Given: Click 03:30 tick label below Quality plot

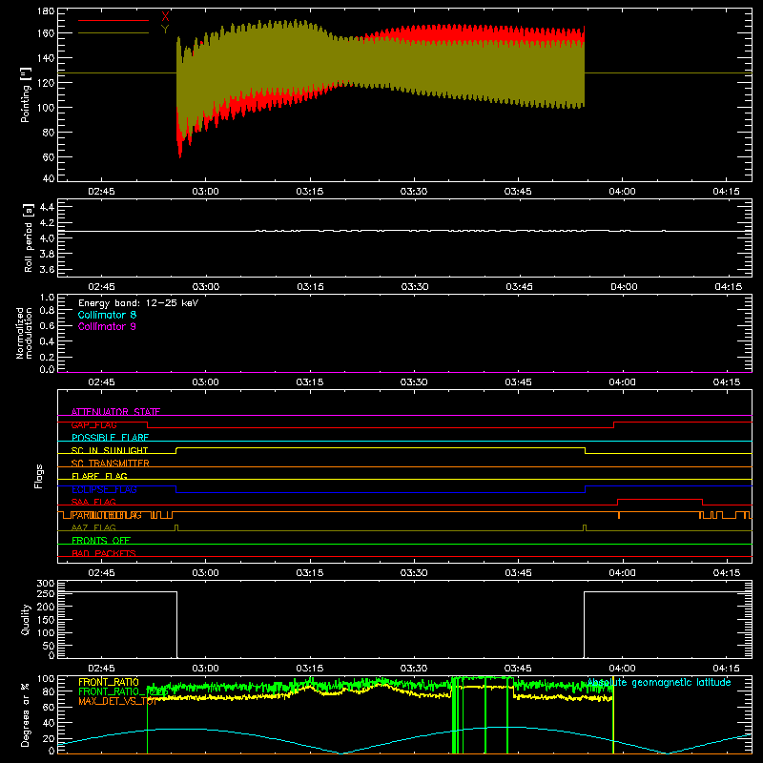Looking at the screenshot, I should [x=414, y=669].
